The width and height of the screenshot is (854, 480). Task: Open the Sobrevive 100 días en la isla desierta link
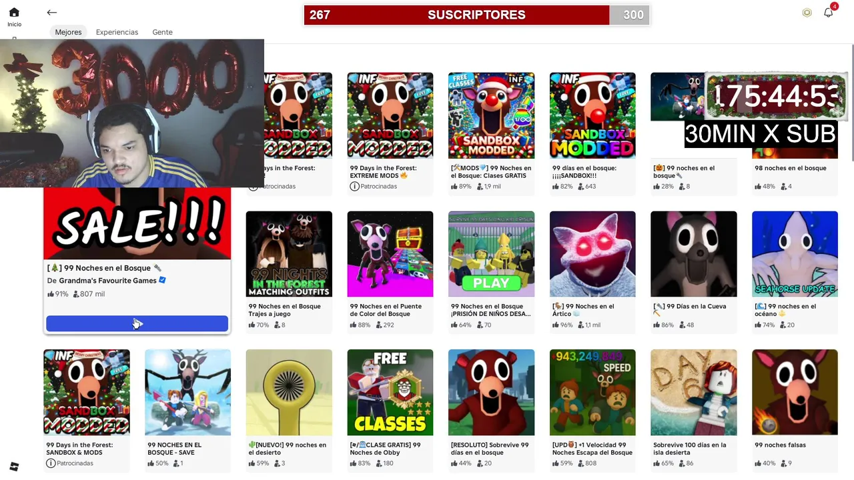point(690,449)
